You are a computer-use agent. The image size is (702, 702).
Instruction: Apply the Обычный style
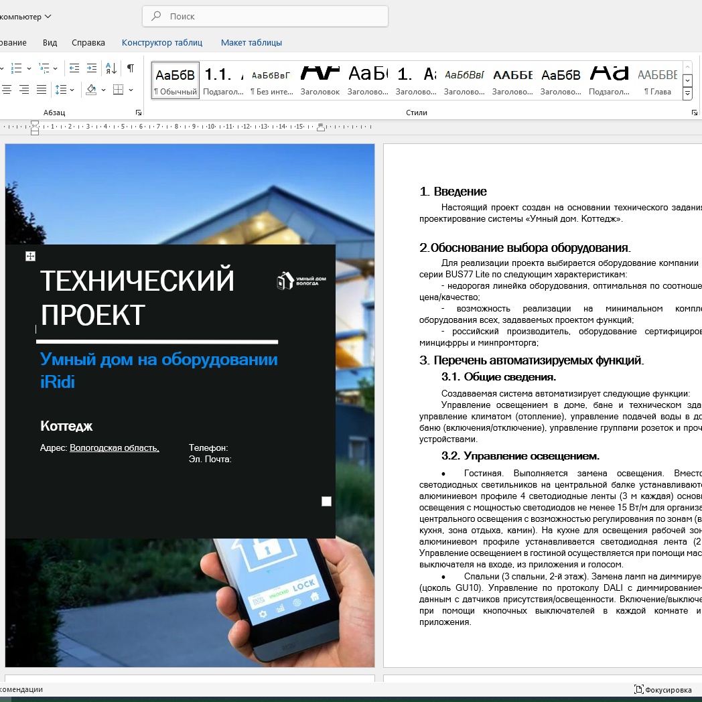pos(175,80)
